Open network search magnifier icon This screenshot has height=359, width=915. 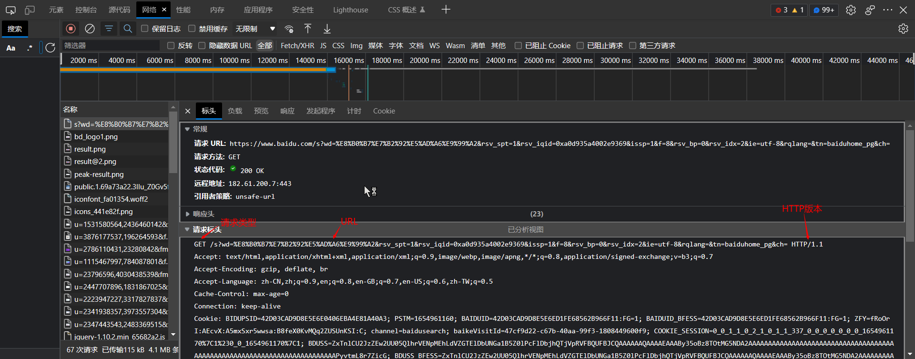click(x=128, y=29)
